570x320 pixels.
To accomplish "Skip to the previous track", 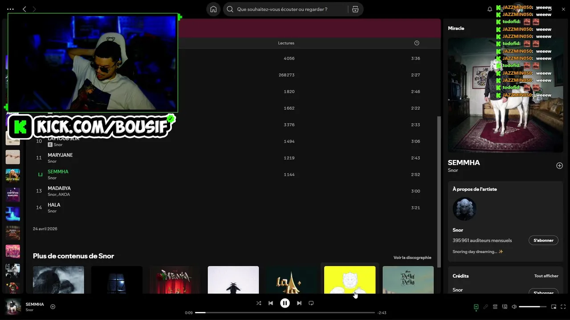I will pos(271,303).
